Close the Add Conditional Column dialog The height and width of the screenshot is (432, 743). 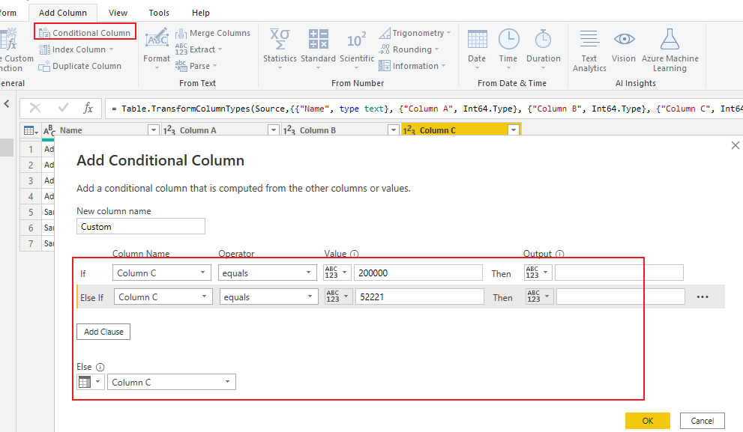[735, 145]
